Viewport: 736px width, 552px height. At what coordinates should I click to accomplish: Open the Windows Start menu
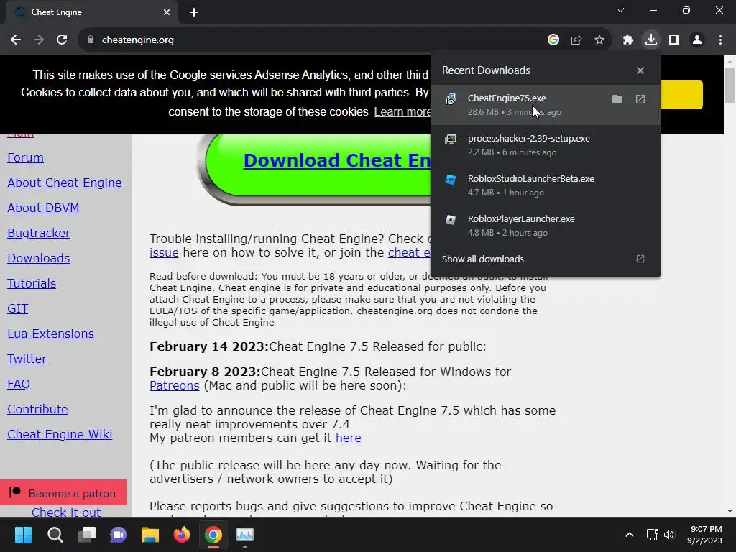(x=23, y=535)
